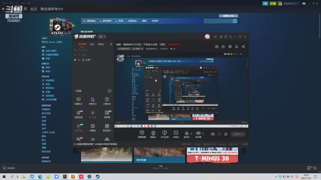The image size is (321, 180).
Task: Add a new scene with plus icon
Action: click(x=111, y=44)
